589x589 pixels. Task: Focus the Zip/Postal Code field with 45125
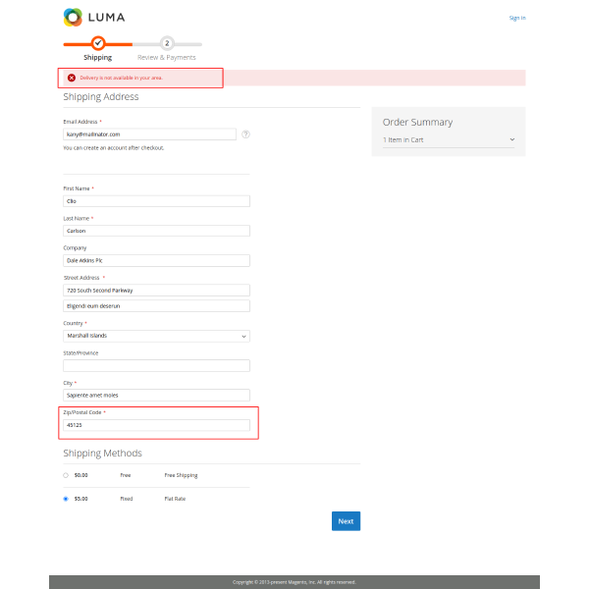point(156,425)
